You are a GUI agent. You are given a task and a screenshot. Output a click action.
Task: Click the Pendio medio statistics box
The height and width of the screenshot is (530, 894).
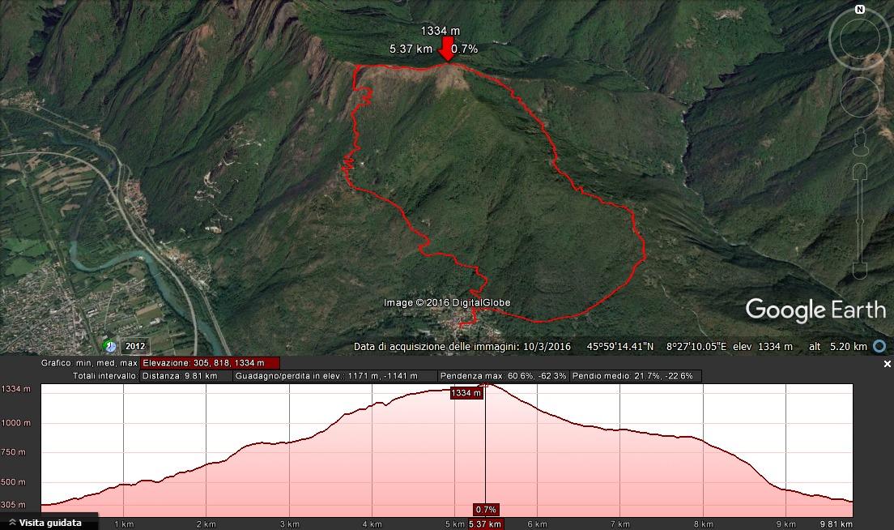click(636, 376)
